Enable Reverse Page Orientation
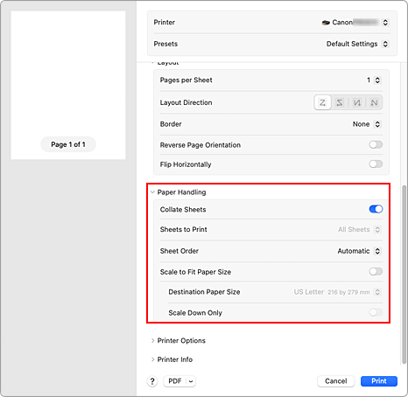 [x=376, y=144]
